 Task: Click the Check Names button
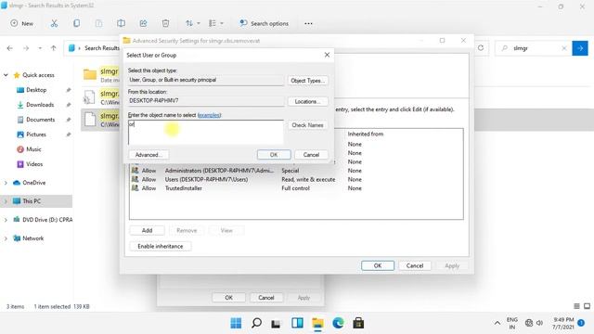pyautogui.click(x=307, y=125)
